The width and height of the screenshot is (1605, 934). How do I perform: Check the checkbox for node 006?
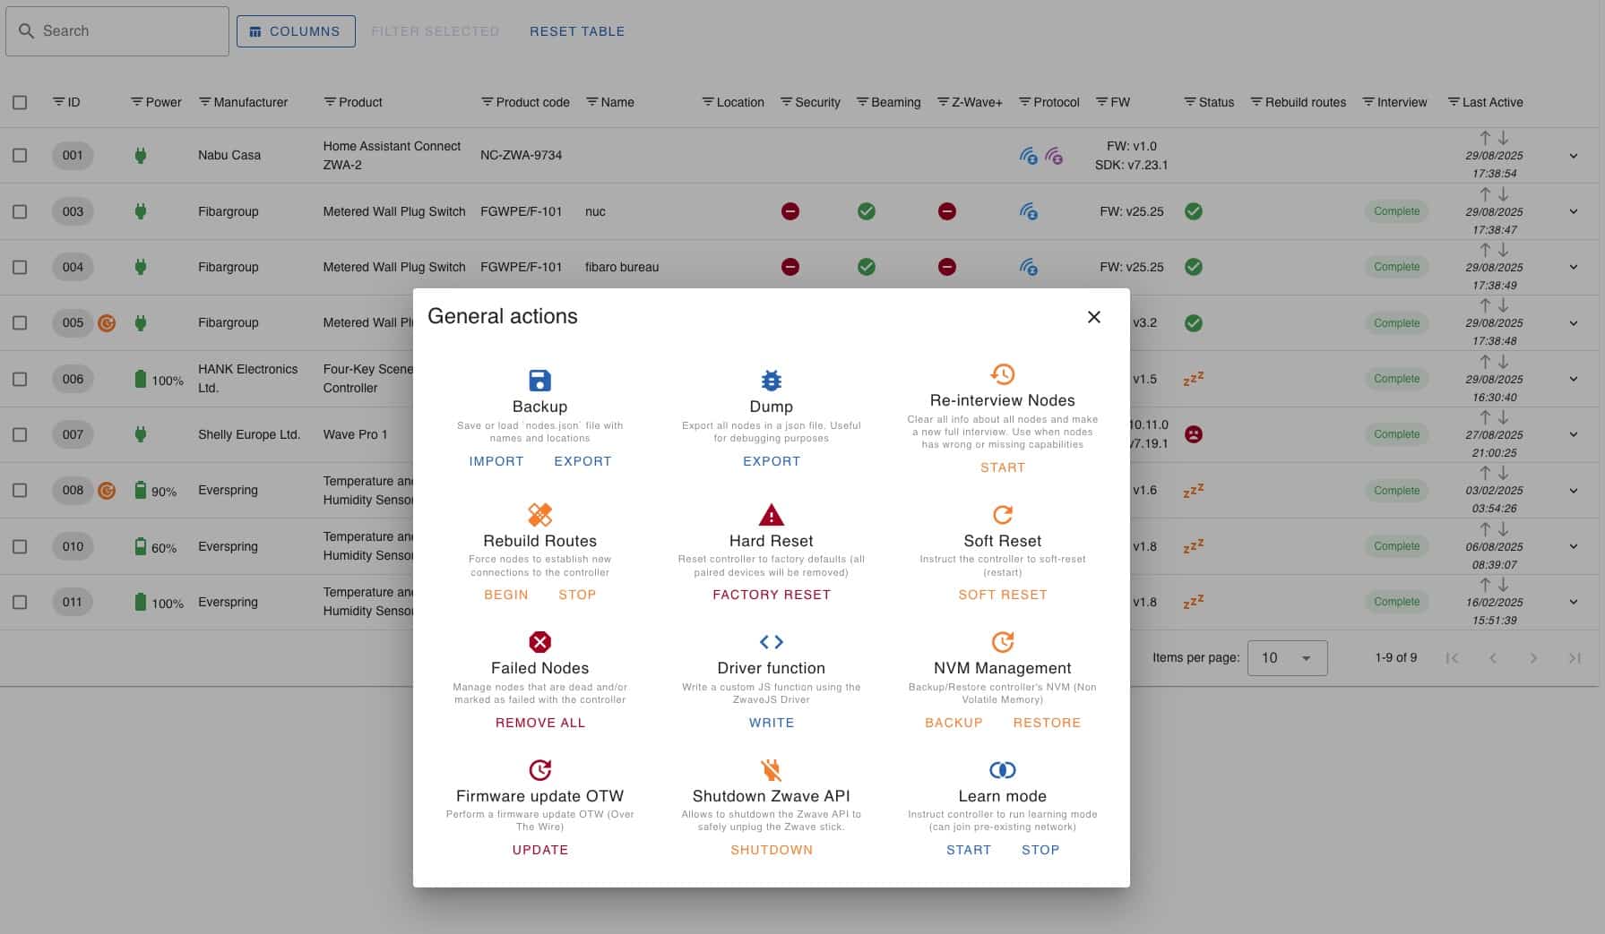point(20,379)
